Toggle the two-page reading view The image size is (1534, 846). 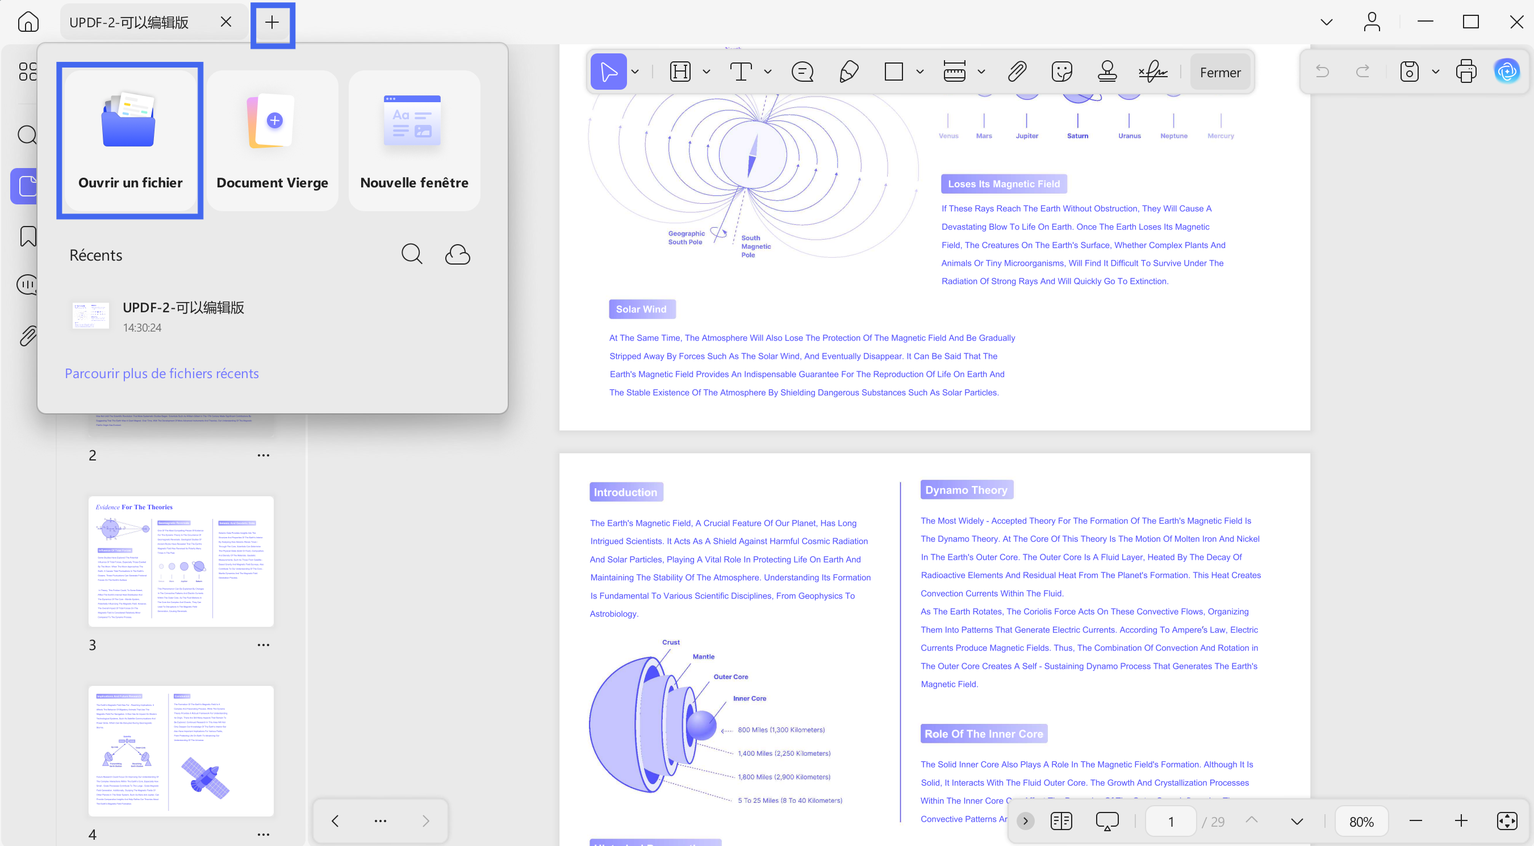click(1060, 821)
